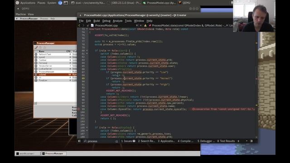Open the 4 Compile Output pane
Viewport: 290px width, 163px height.
(186, 141)
